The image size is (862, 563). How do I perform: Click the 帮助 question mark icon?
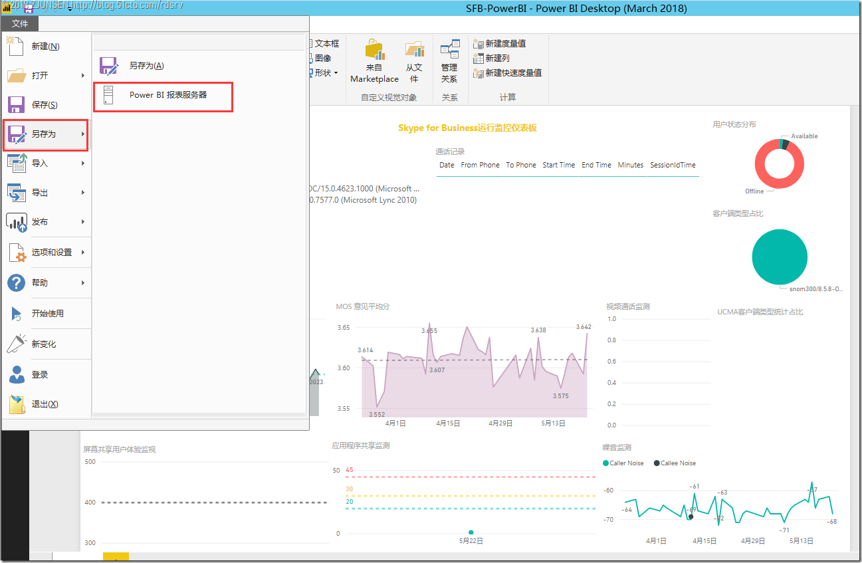pos(16,283)
